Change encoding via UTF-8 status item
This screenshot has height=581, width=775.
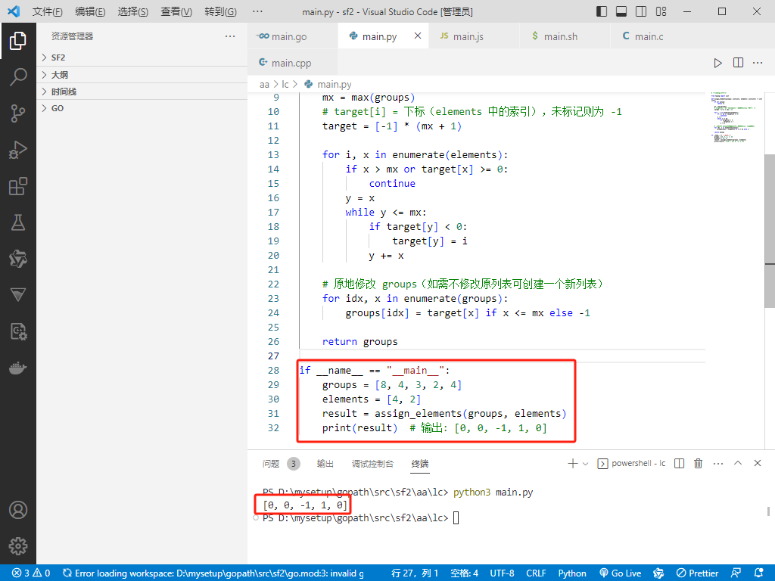coord(502,573)
